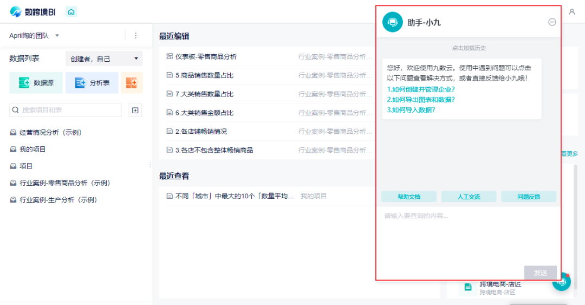Click the green document icon of 跨境电商-店匠
Screen dimensions: 585x305
468,287
